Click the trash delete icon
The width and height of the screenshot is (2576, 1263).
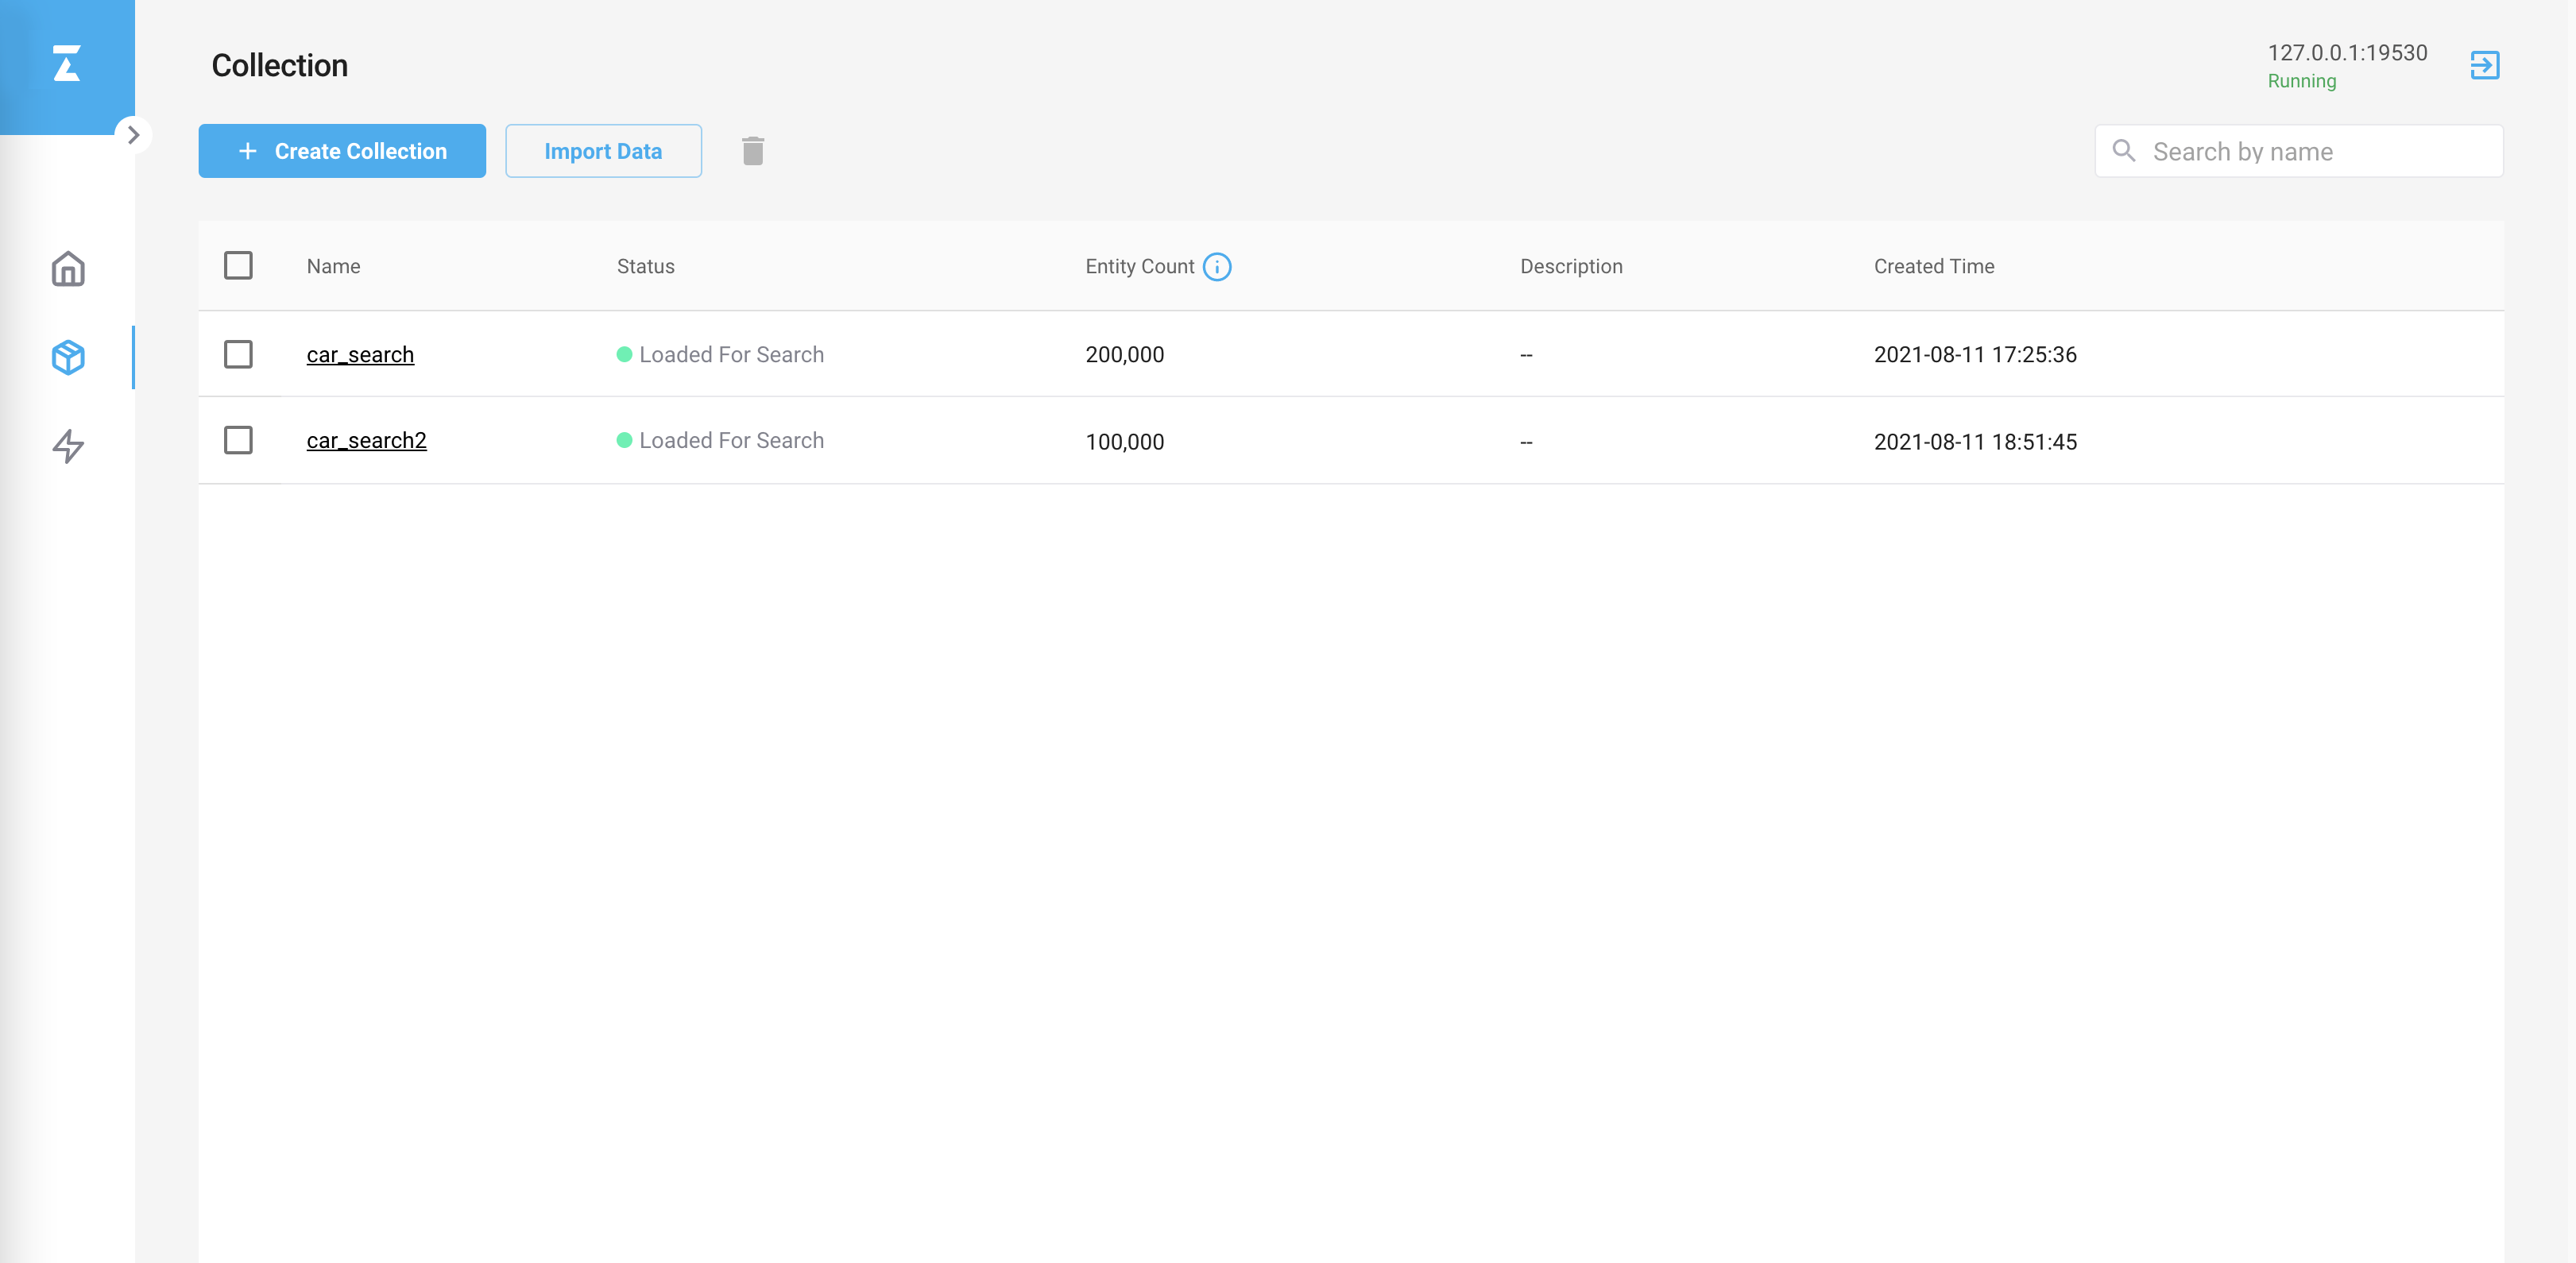(753, 151)
